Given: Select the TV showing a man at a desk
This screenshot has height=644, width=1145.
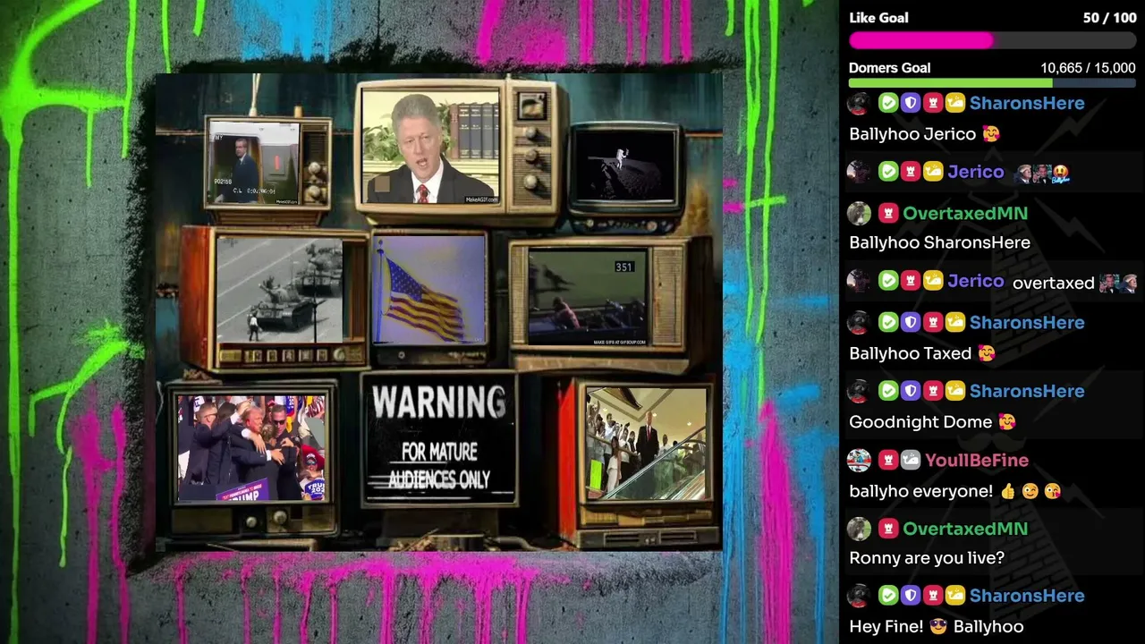Looking at the screenshot, I should point(431,148).
